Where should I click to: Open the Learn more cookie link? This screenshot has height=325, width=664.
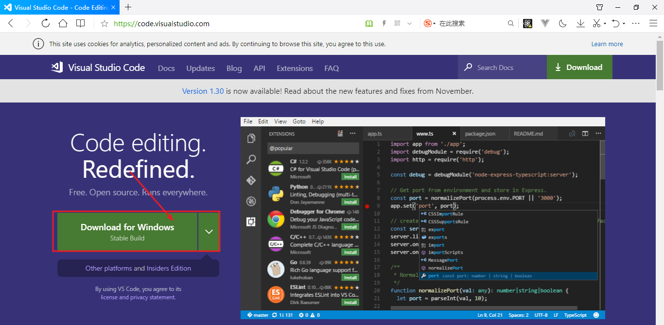607,44
